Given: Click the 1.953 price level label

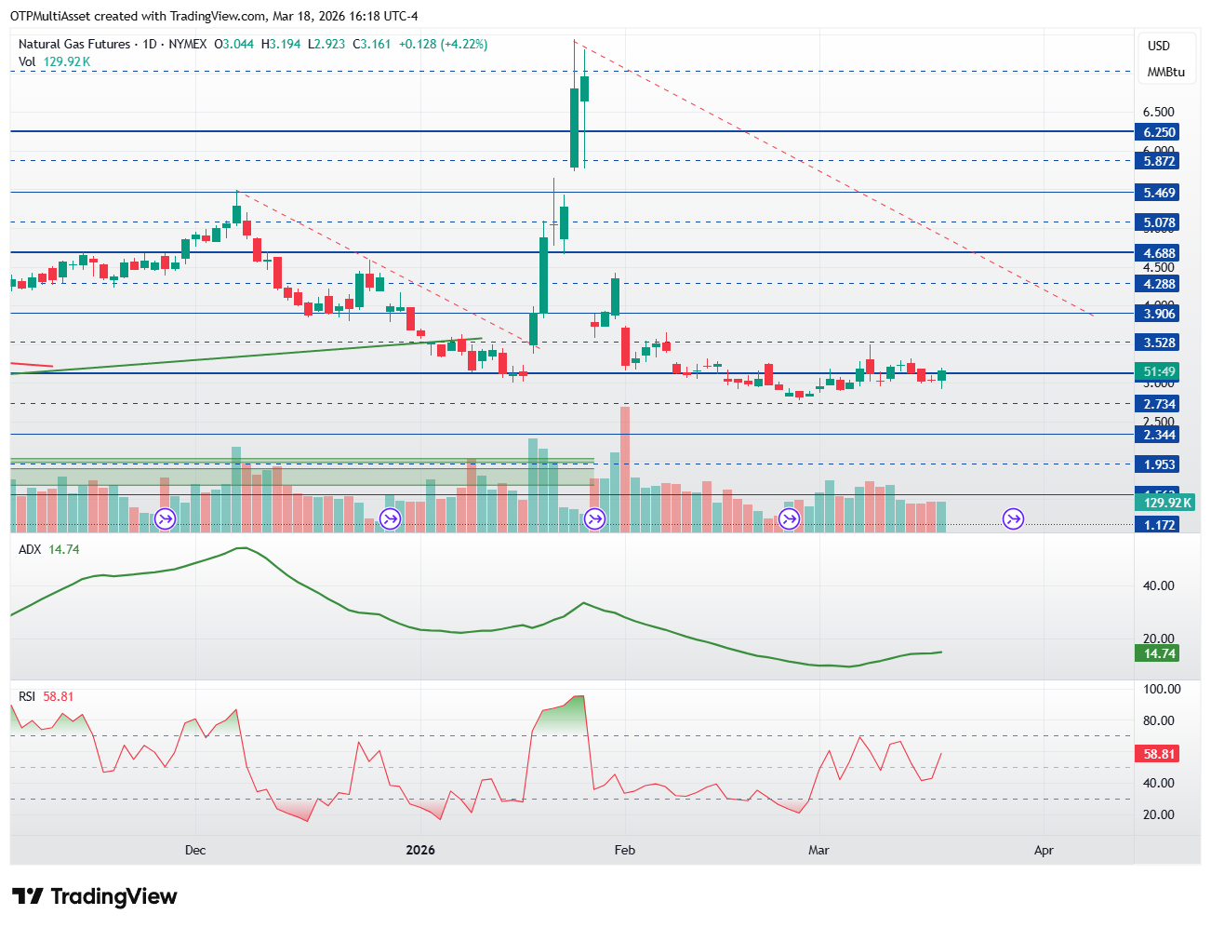Looking at the screenshot, I should 1159,464.
